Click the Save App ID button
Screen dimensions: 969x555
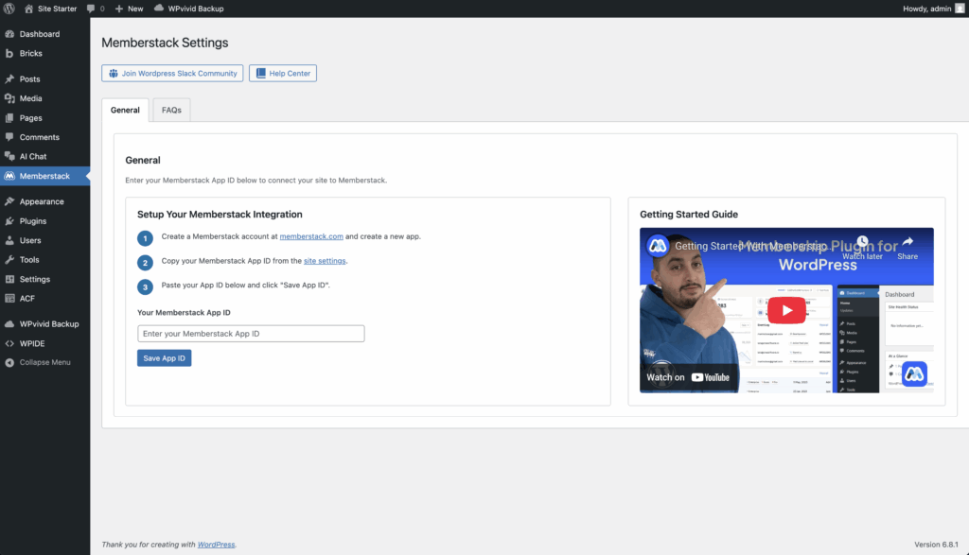(165, 358)
